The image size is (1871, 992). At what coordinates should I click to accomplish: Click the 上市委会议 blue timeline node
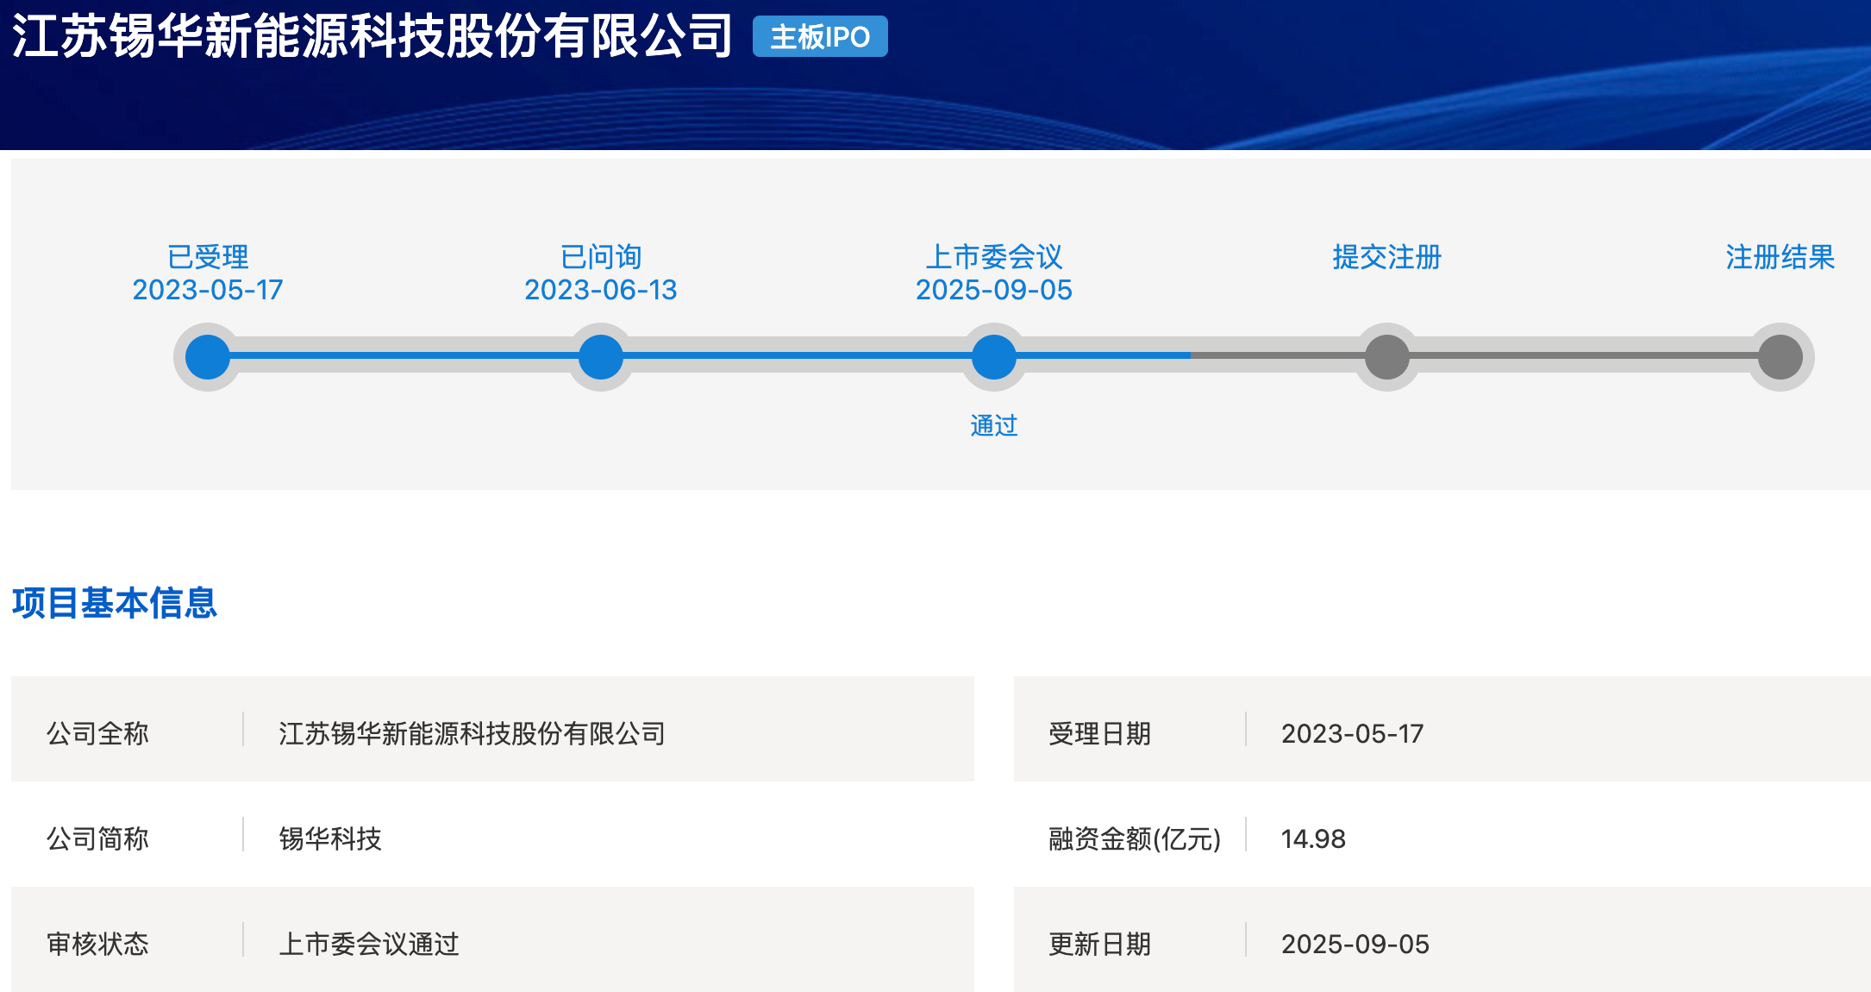994,356
